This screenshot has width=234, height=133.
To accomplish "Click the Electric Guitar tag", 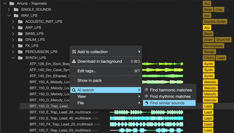I will [215, 22].
